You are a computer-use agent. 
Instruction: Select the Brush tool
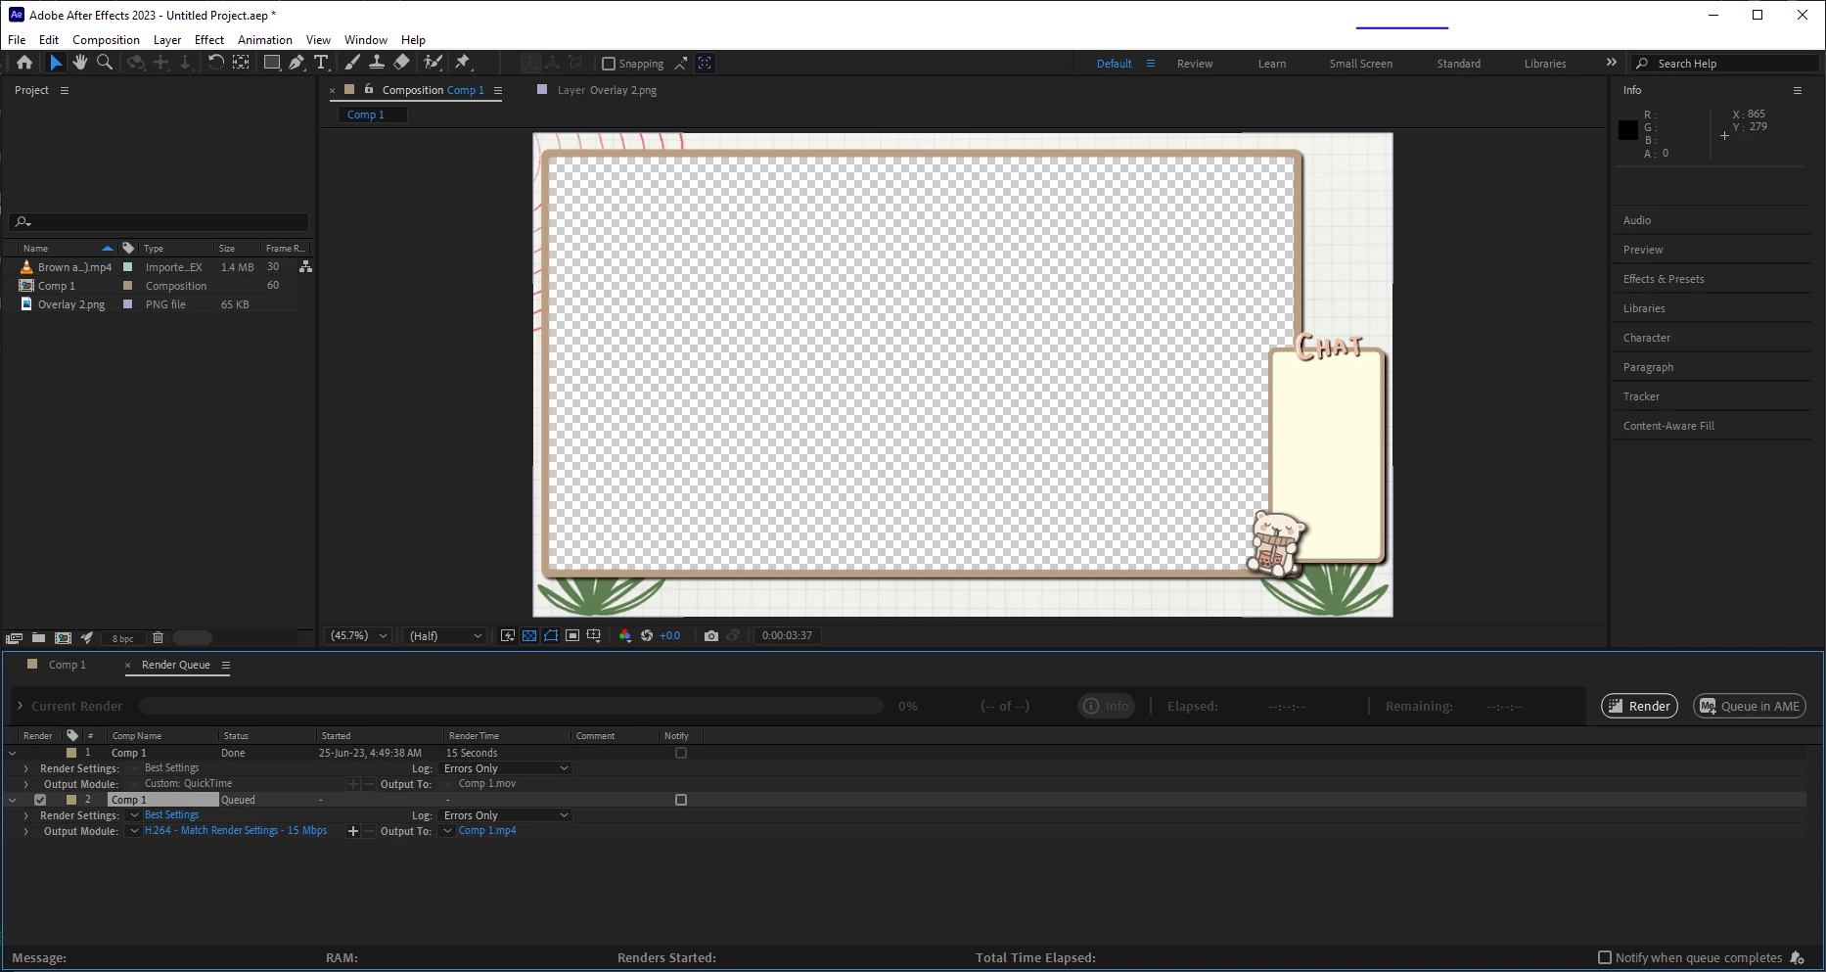tap(352, 63)
